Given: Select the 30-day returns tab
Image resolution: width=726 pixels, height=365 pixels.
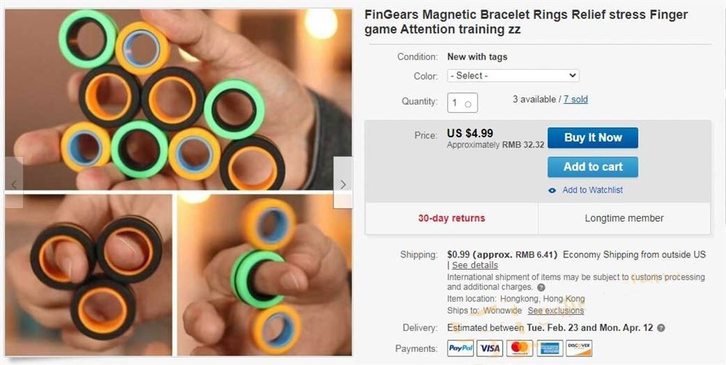Looking at the screenshot, I should click(451, 218).
